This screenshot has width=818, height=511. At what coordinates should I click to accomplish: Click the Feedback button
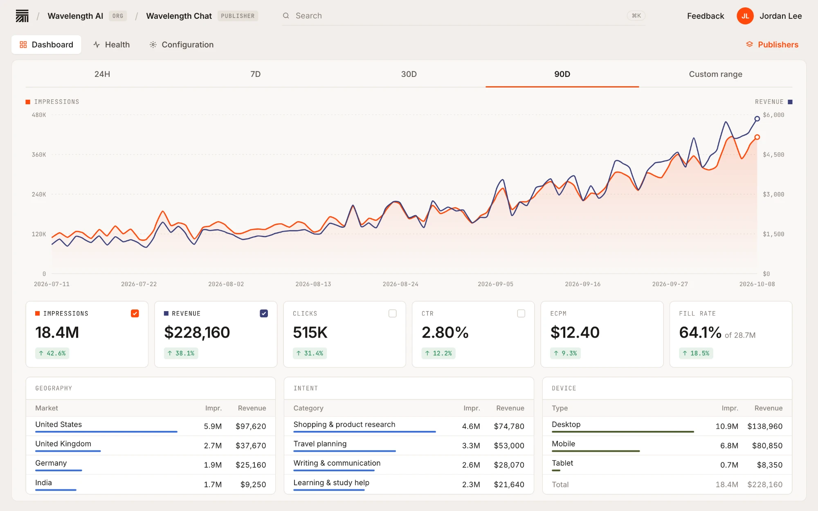706,16
